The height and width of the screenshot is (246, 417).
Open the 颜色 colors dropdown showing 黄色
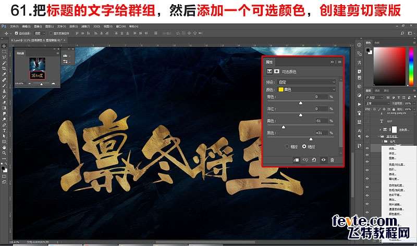tap(306, 89)
